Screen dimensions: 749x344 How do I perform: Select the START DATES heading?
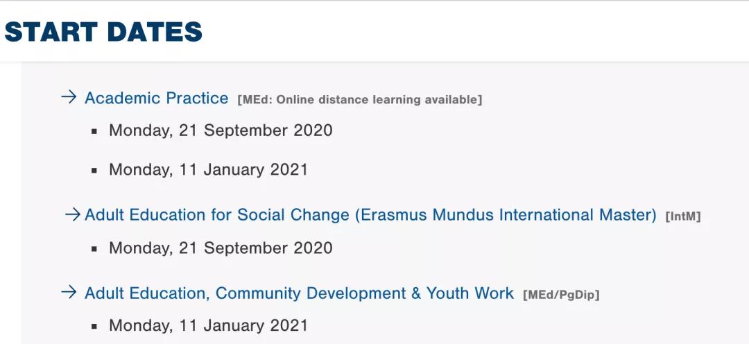point(104,32)
